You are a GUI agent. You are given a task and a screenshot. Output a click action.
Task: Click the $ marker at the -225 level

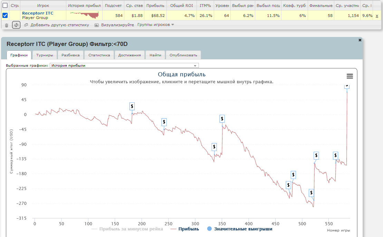[288, 185]
